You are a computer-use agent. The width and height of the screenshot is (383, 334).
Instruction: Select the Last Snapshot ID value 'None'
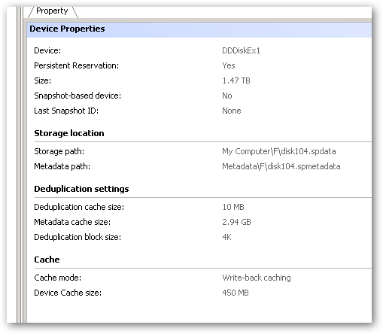click(x=232, y=111)
